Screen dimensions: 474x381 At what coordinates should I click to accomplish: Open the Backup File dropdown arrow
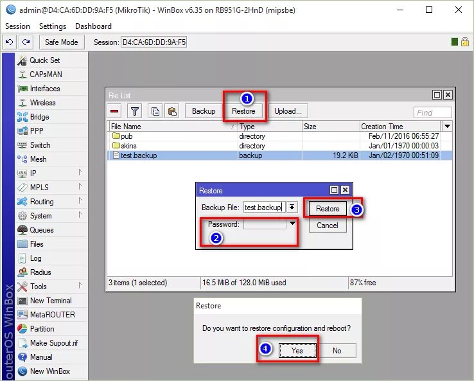pyautogui.click(x=292, y=208)
